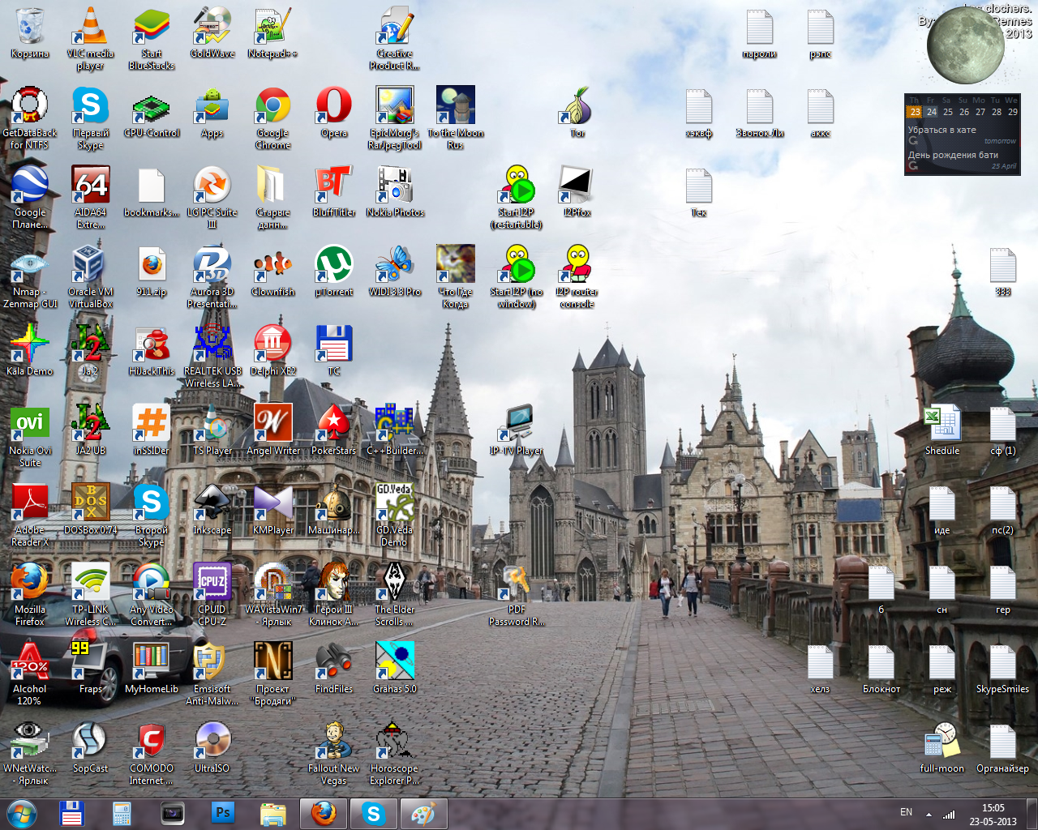Open I2P router console shortcut

click(x=577, y=276)
